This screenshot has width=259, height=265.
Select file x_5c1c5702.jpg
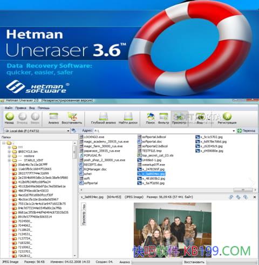[x=212, y=137]
